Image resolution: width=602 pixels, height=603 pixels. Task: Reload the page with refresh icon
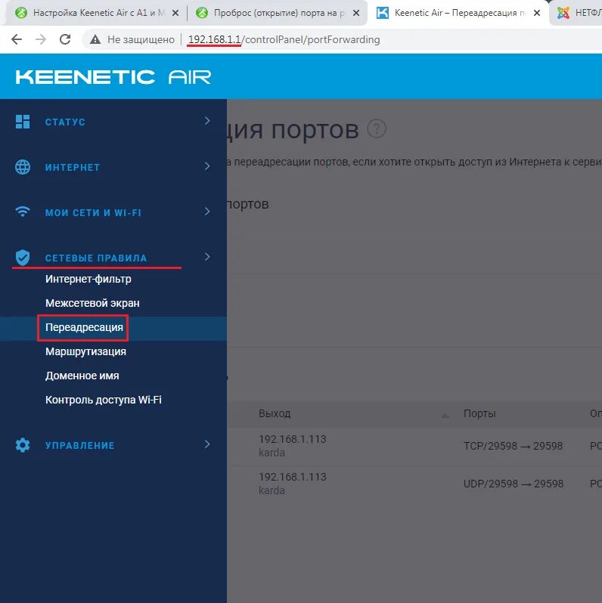pos(65,39)
